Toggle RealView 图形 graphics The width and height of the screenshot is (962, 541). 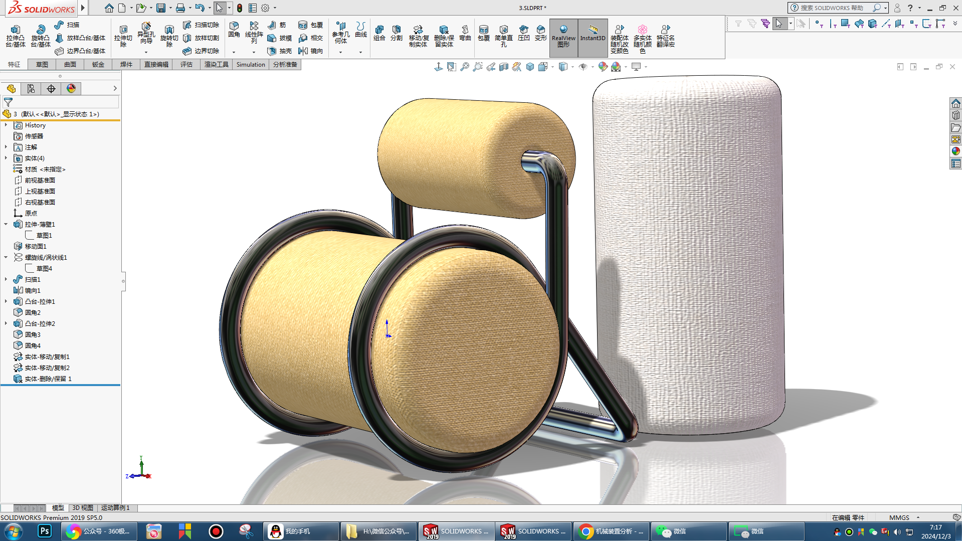(x=563, y=37)
